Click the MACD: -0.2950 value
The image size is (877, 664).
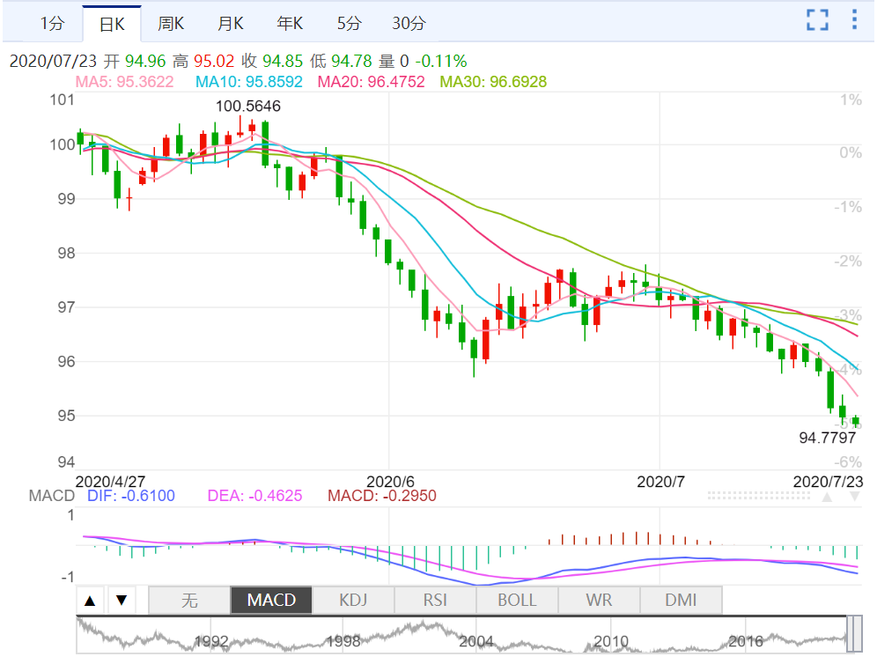[x=382, y=496]
